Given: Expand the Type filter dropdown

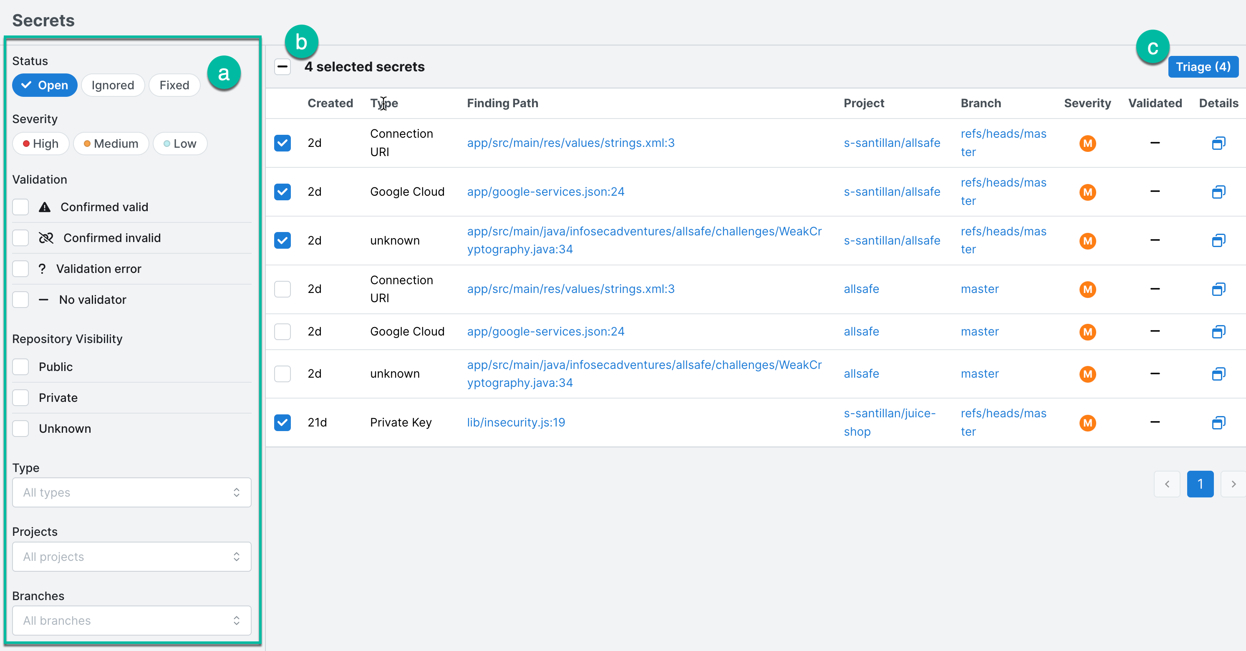Looking at the screenshot, I should tap(132, 493).
